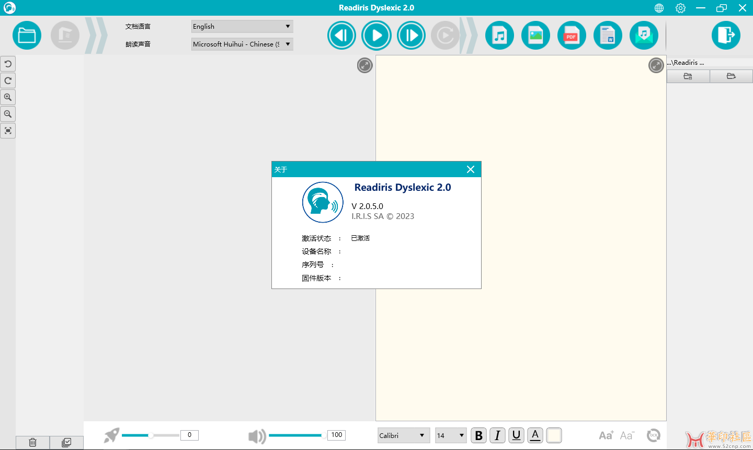753x450 pixels.
Task: Send audio by email with envelope icon
Action: click(x=644, y=35)
